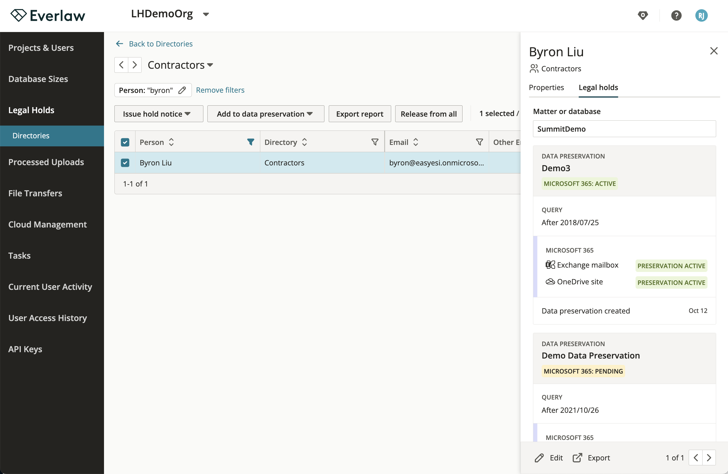Open the active Person column filter
728x474 pixels.
pyautogui.click(x=250, y=142)
